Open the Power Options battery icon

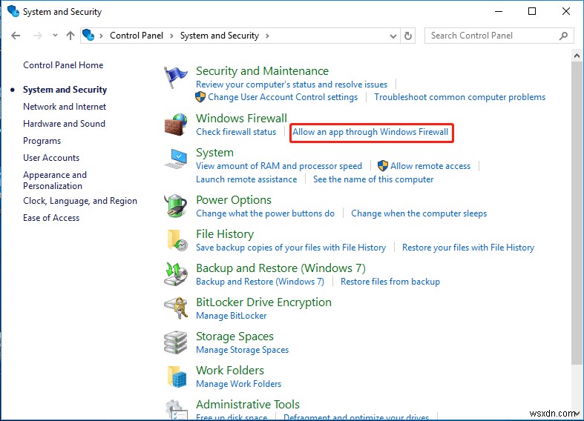click(x=176, y=207)
